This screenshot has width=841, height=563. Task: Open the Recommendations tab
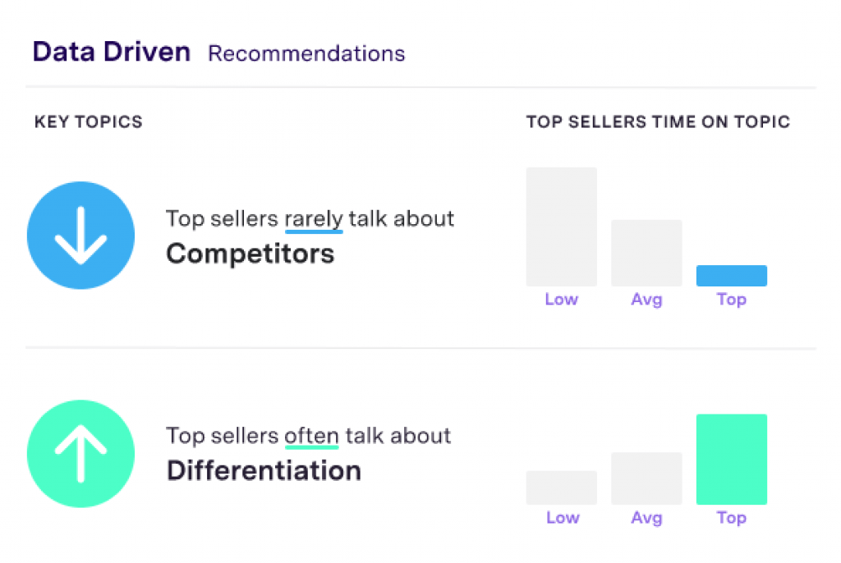pyautogui.click(x=306, y=54)
